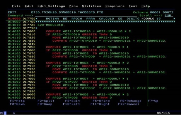Click sequence number 017930
The width and height of the screenshot is (181, 115).
(x=29, y=72)
